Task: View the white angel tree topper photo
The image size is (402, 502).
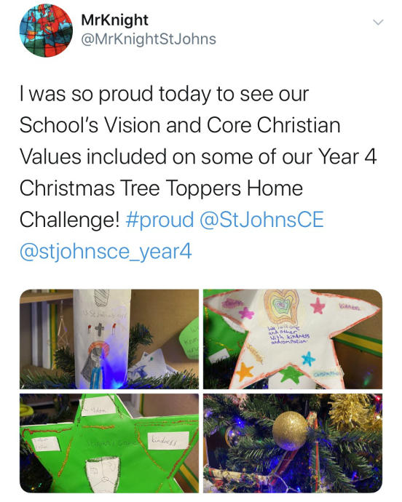Action: pyautogui.click(x=109, y=339)
